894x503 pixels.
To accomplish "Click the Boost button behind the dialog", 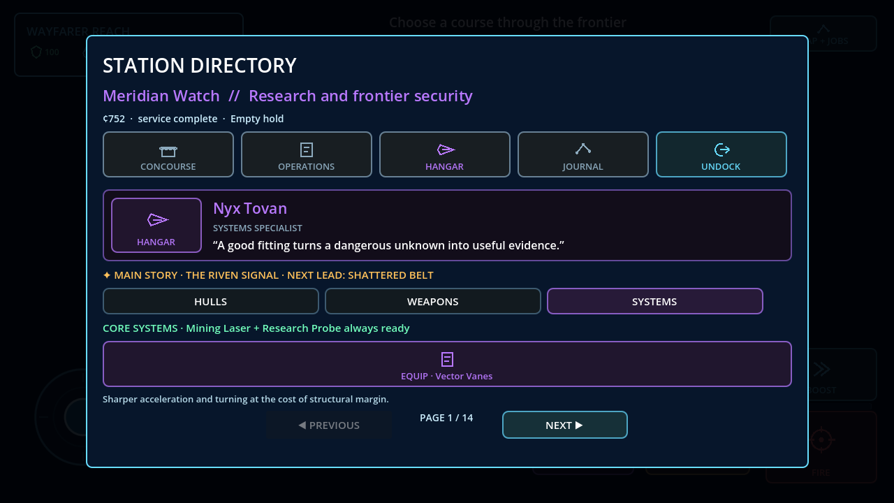I will click(x=821, y=375).
